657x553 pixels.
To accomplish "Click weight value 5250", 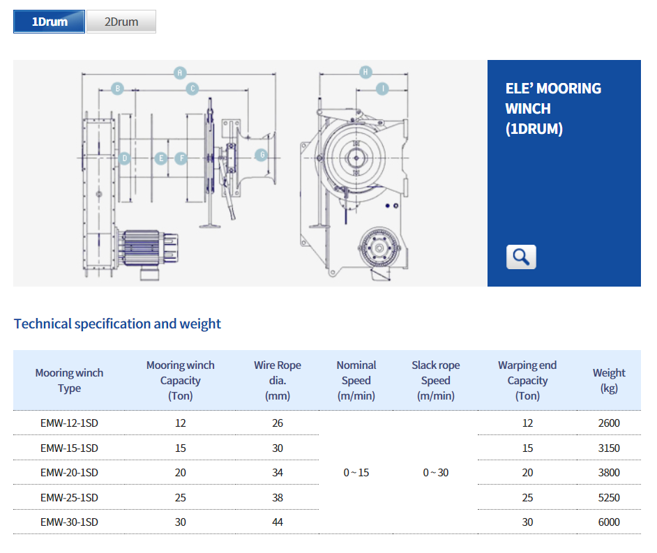I will point(609,498).
